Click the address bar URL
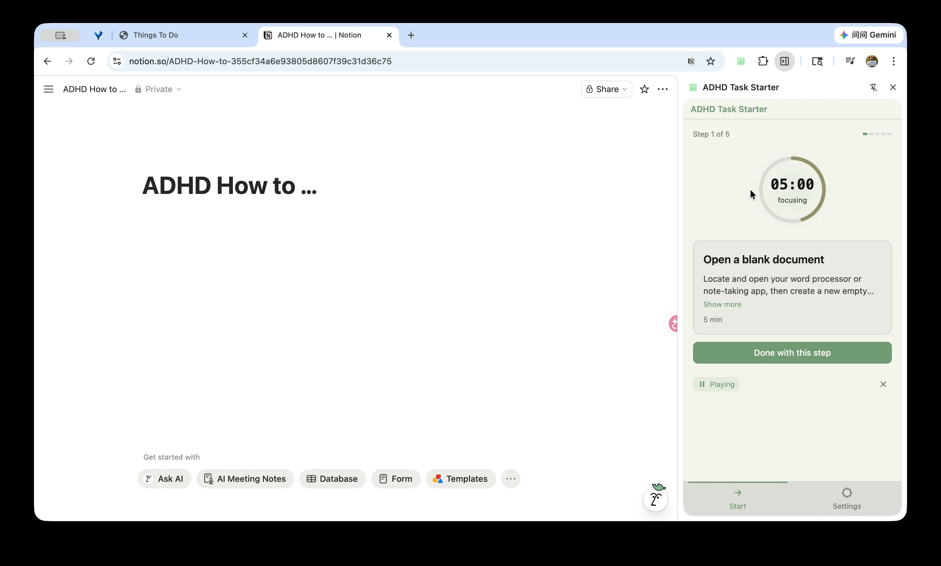The height and width of the screenshot is (566, 941). click(x=260, y=62)
